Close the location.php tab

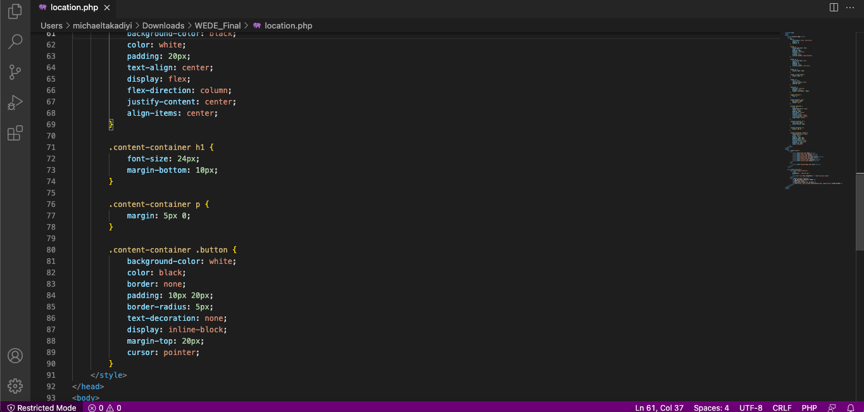(x=107, y=8)
